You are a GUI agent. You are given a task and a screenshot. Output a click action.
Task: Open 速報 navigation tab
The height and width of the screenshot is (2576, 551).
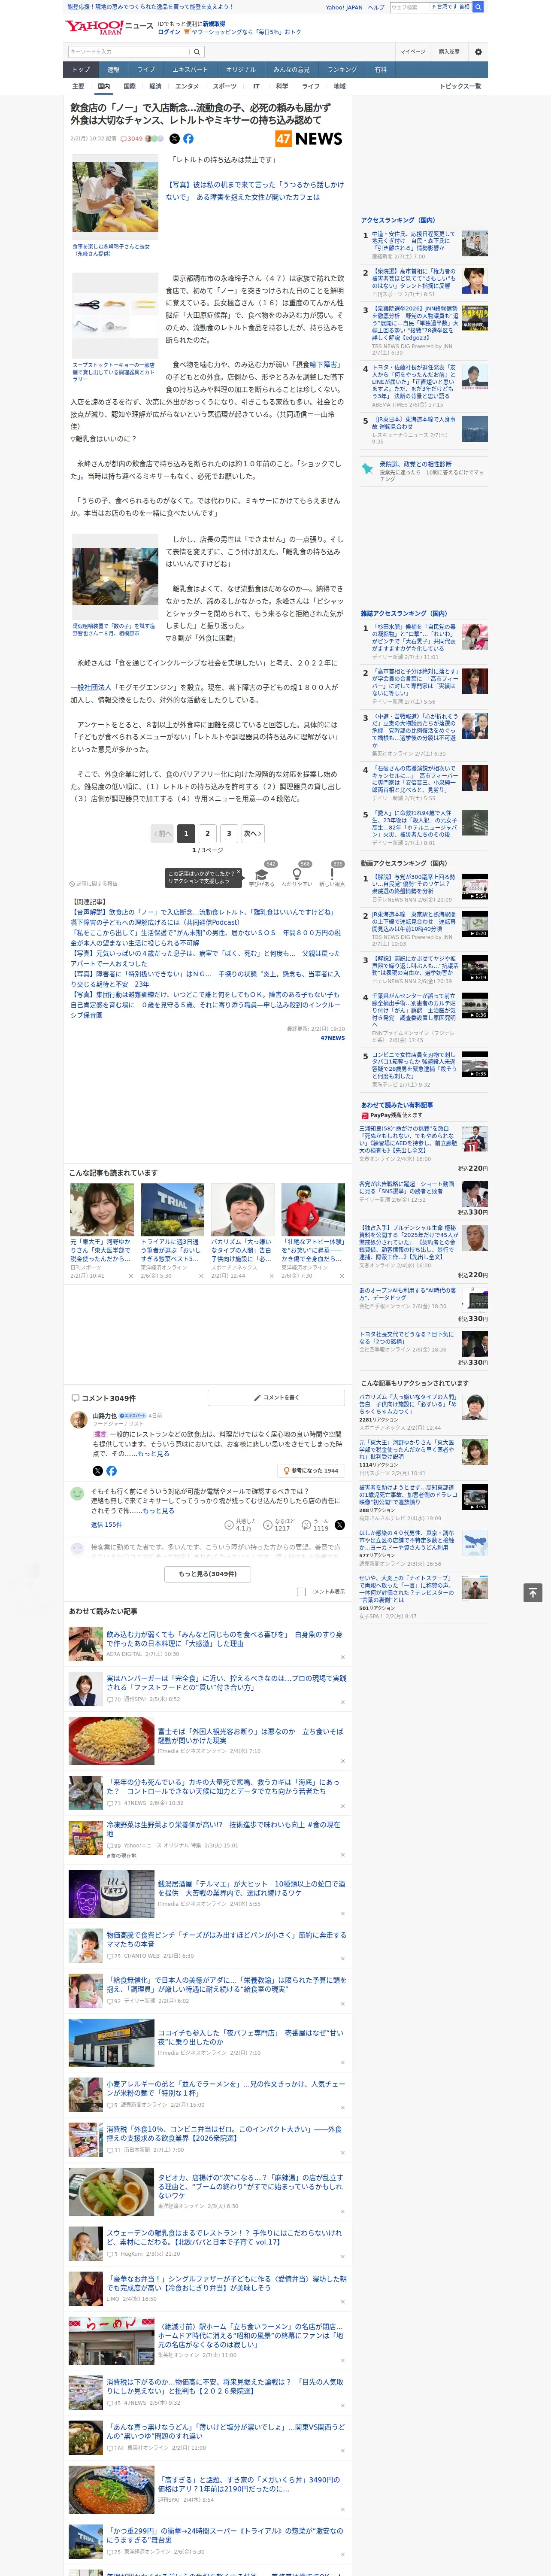click(113, 70)
